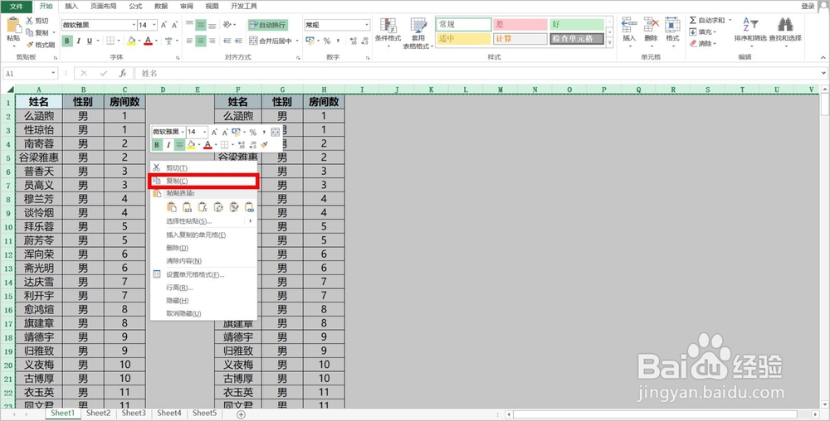
Task: Apply the 检查单元格 cell style
Action: 577,39
